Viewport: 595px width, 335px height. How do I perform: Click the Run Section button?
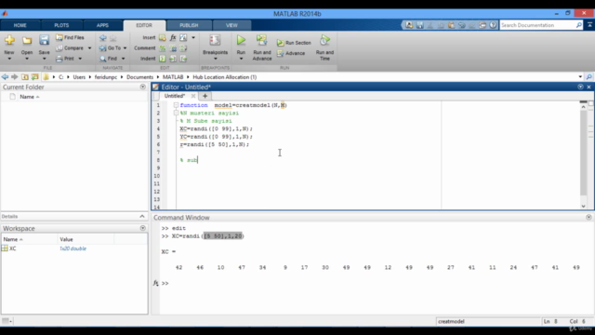294,43
